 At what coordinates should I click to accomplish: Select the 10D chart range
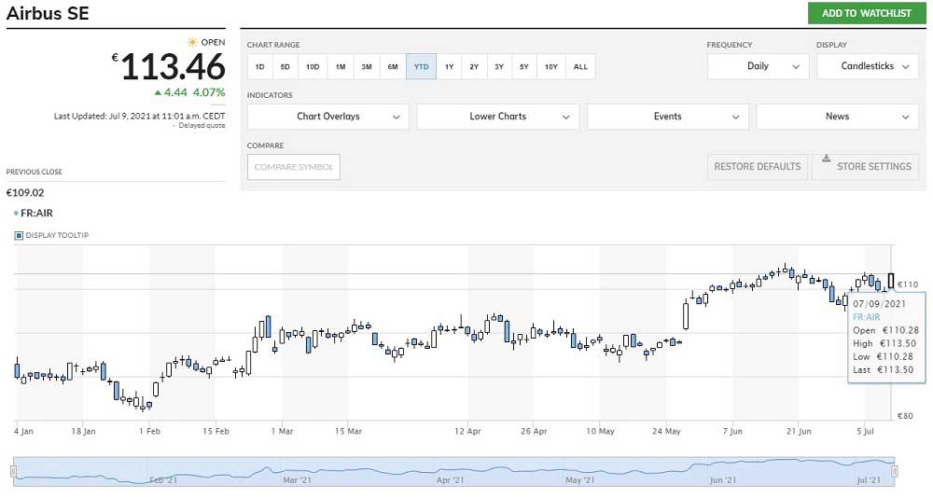[x=313, y=66]
